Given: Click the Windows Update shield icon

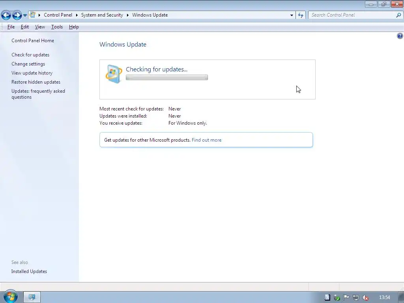Looking at the screenshot, I should point(114,74).
